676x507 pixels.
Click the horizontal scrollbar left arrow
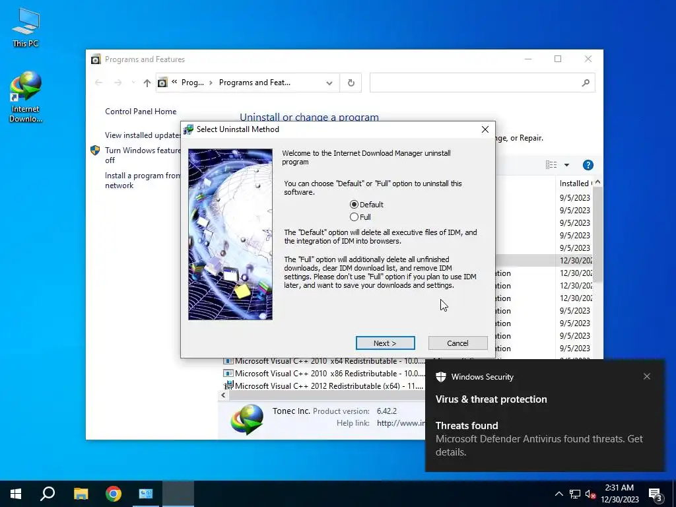(x=223, y=395)
